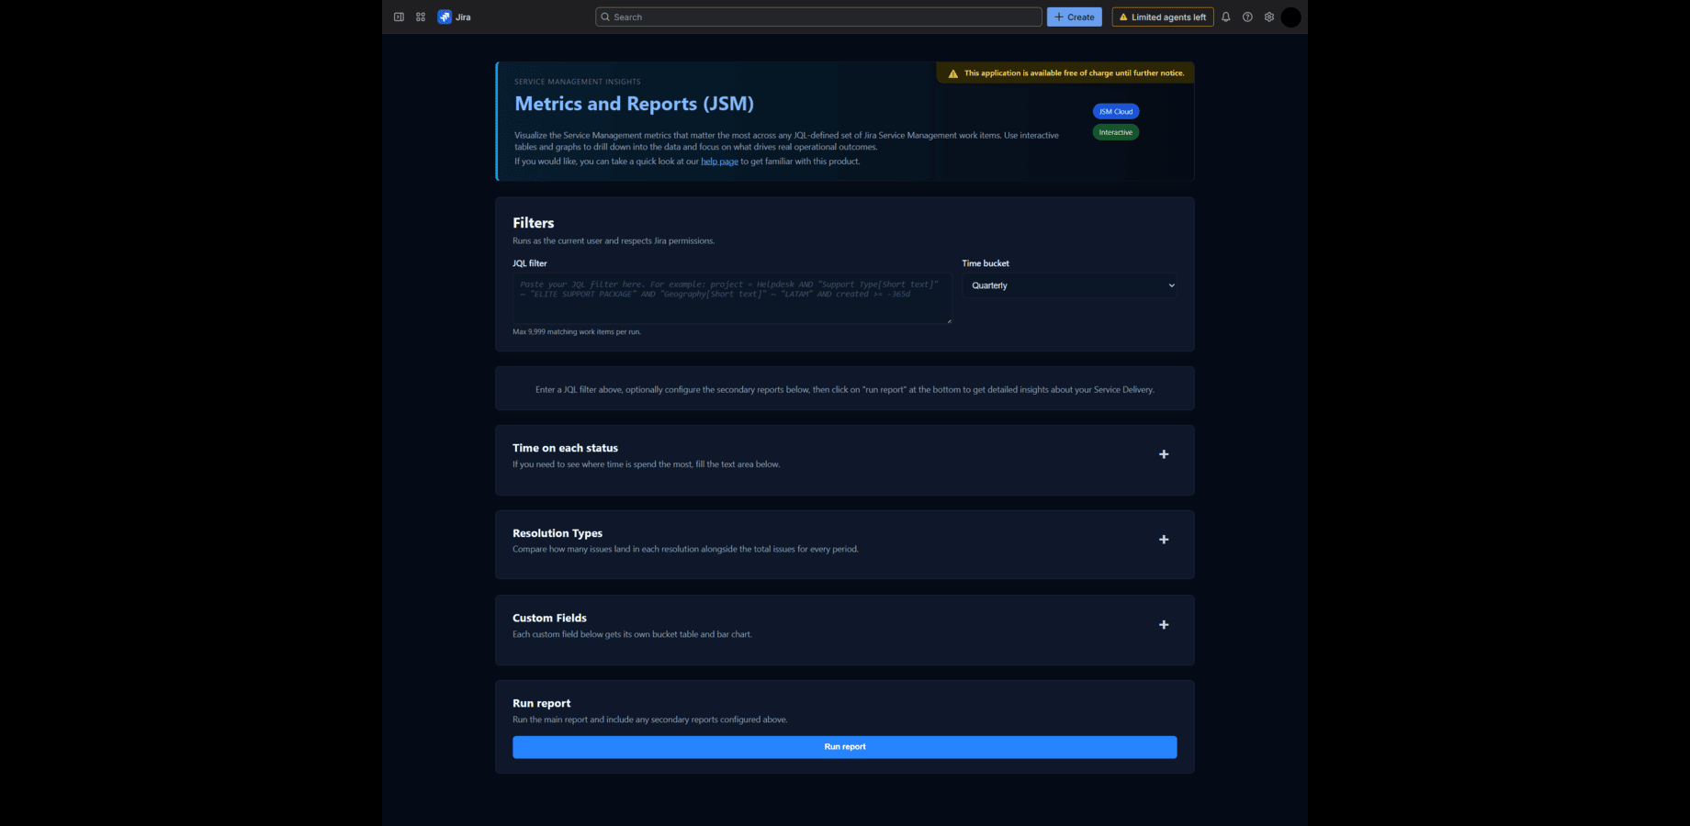Click the Jira logo
The width and height of the screenshot is (1690, 826).
pos(455,17)
